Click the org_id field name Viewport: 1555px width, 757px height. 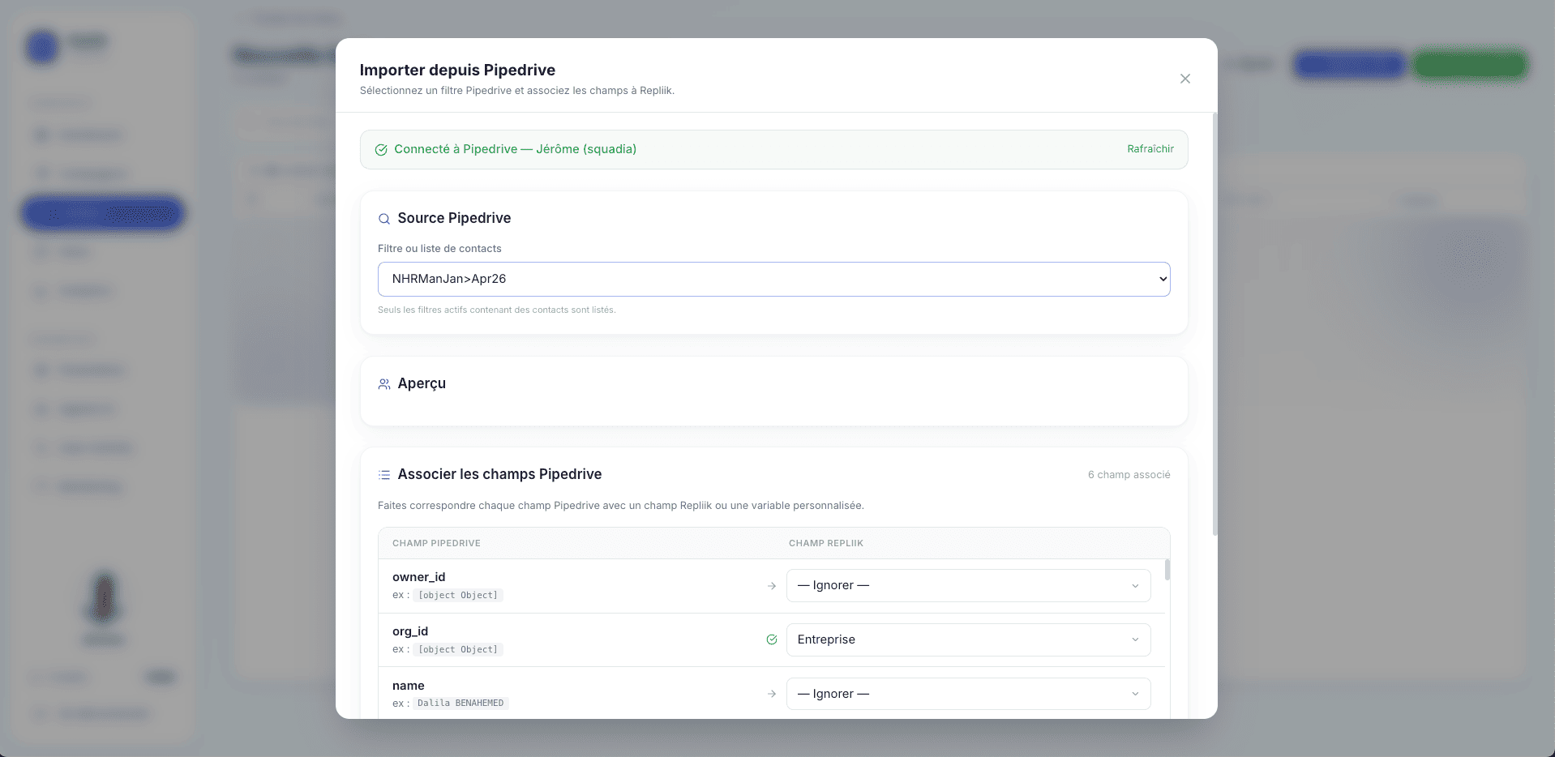click(x=409, y=631)
